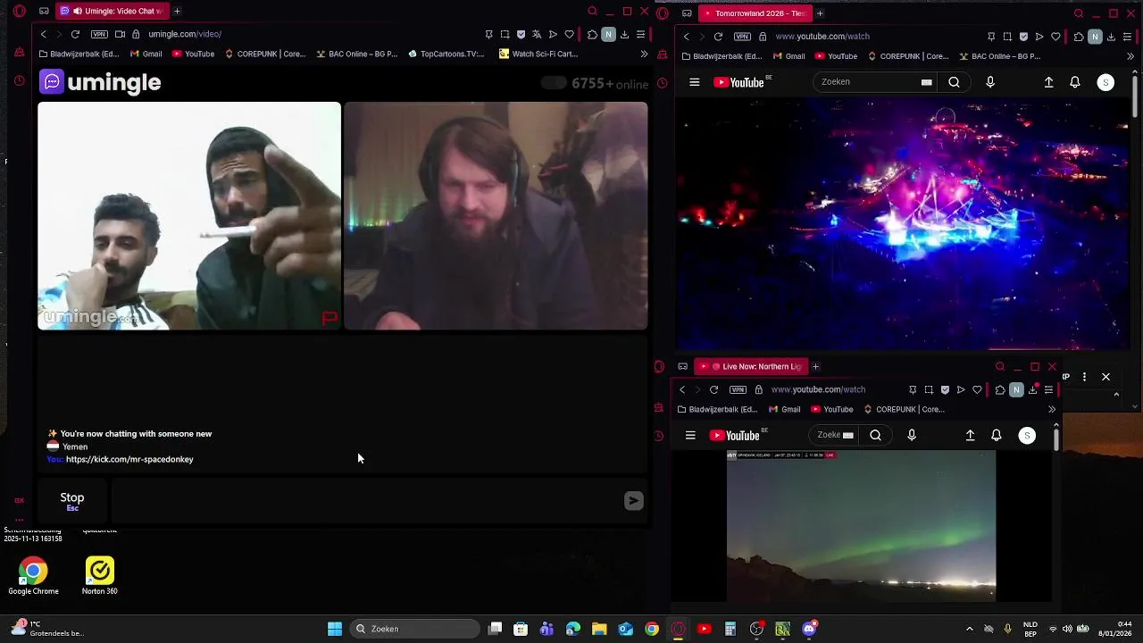This screenshot has width=1143, height=643.
Task: Open new tab in the Tomorrowland window
Action: (x=820, y=13)
